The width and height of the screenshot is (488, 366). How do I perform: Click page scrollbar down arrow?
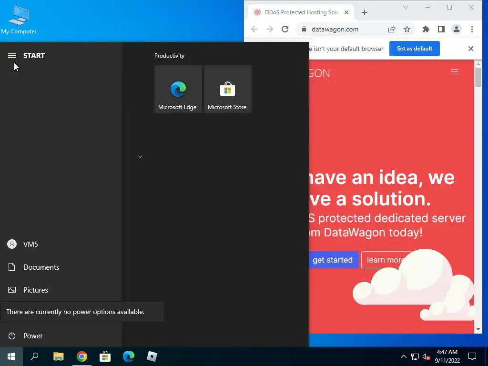coord(478,329)
